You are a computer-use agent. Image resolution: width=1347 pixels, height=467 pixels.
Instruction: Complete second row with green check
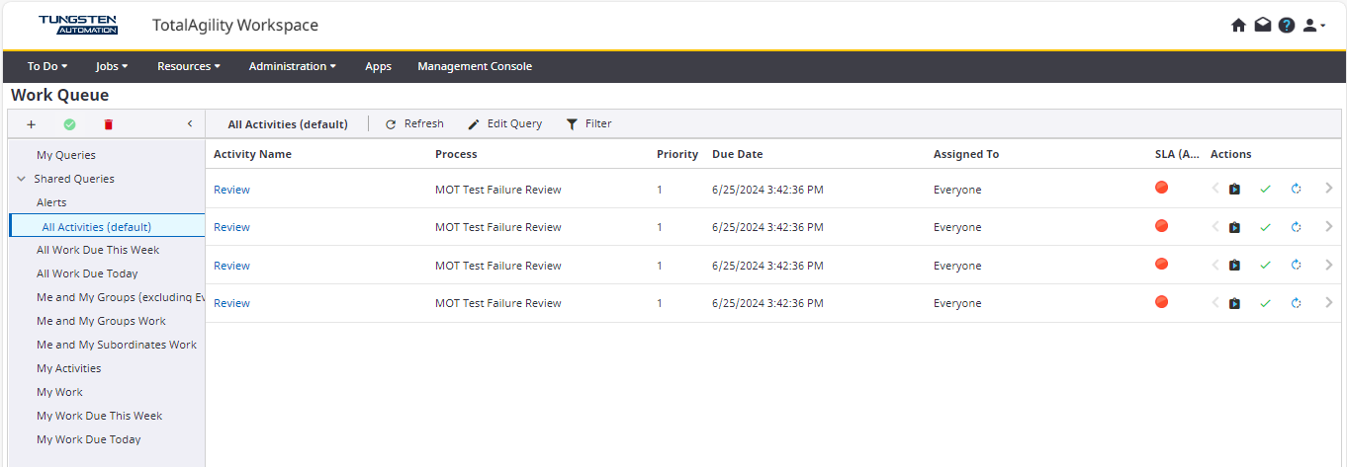click(x=1265, y=227)
